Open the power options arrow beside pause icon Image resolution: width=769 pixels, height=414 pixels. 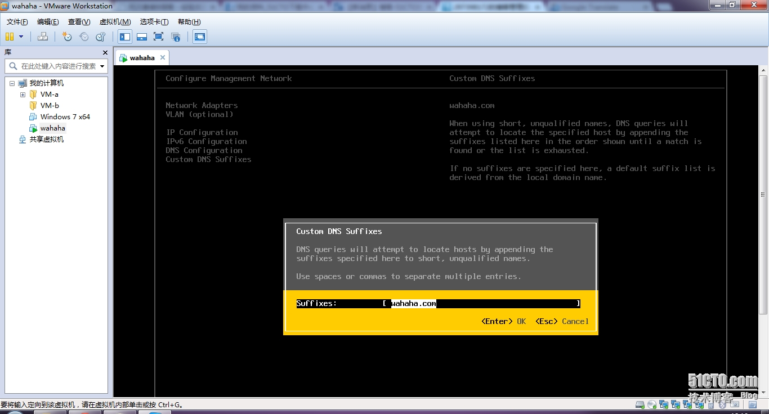(21, 37)
